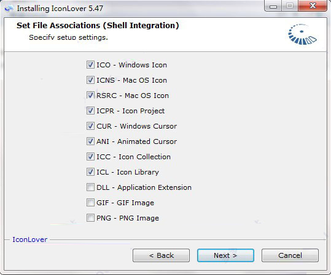Click the installer logo graphic in header
Image resolution: width=331 pixels, height=275 pixels.
click(x=302, y=34)
